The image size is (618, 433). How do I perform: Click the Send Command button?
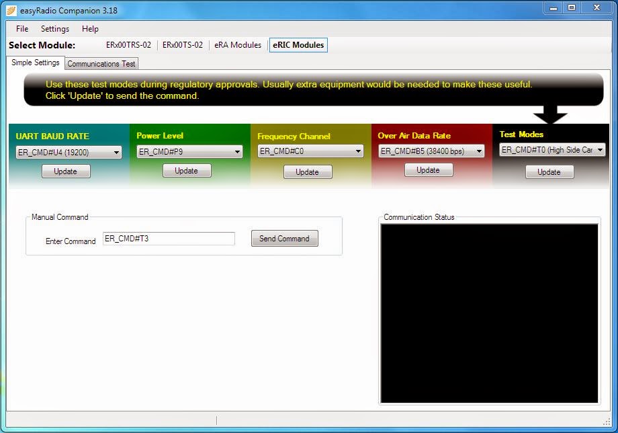(x=285, y=239)
